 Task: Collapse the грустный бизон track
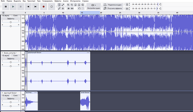click(x=17, y=93)
